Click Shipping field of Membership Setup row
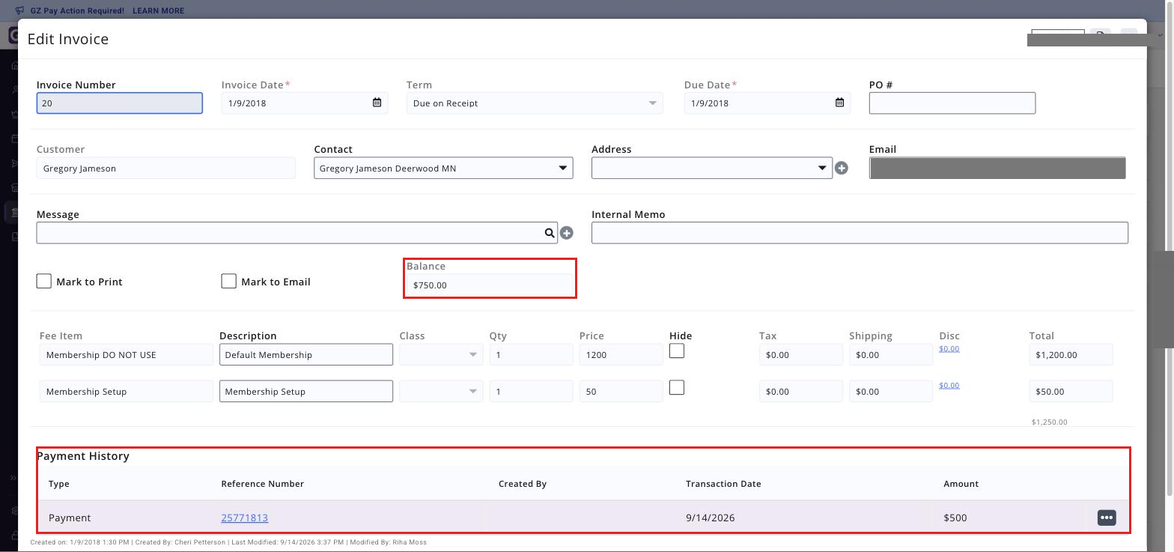The height and width of the screenshot is (552, 1174). [891, 391]
